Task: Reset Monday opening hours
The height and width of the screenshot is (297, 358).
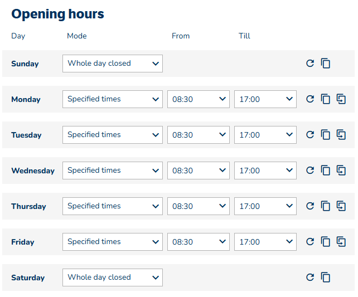Action: coord(310,99)
